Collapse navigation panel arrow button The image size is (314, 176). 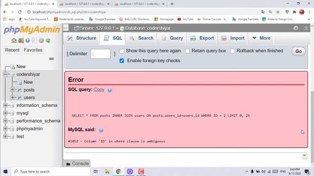(66, 28)
